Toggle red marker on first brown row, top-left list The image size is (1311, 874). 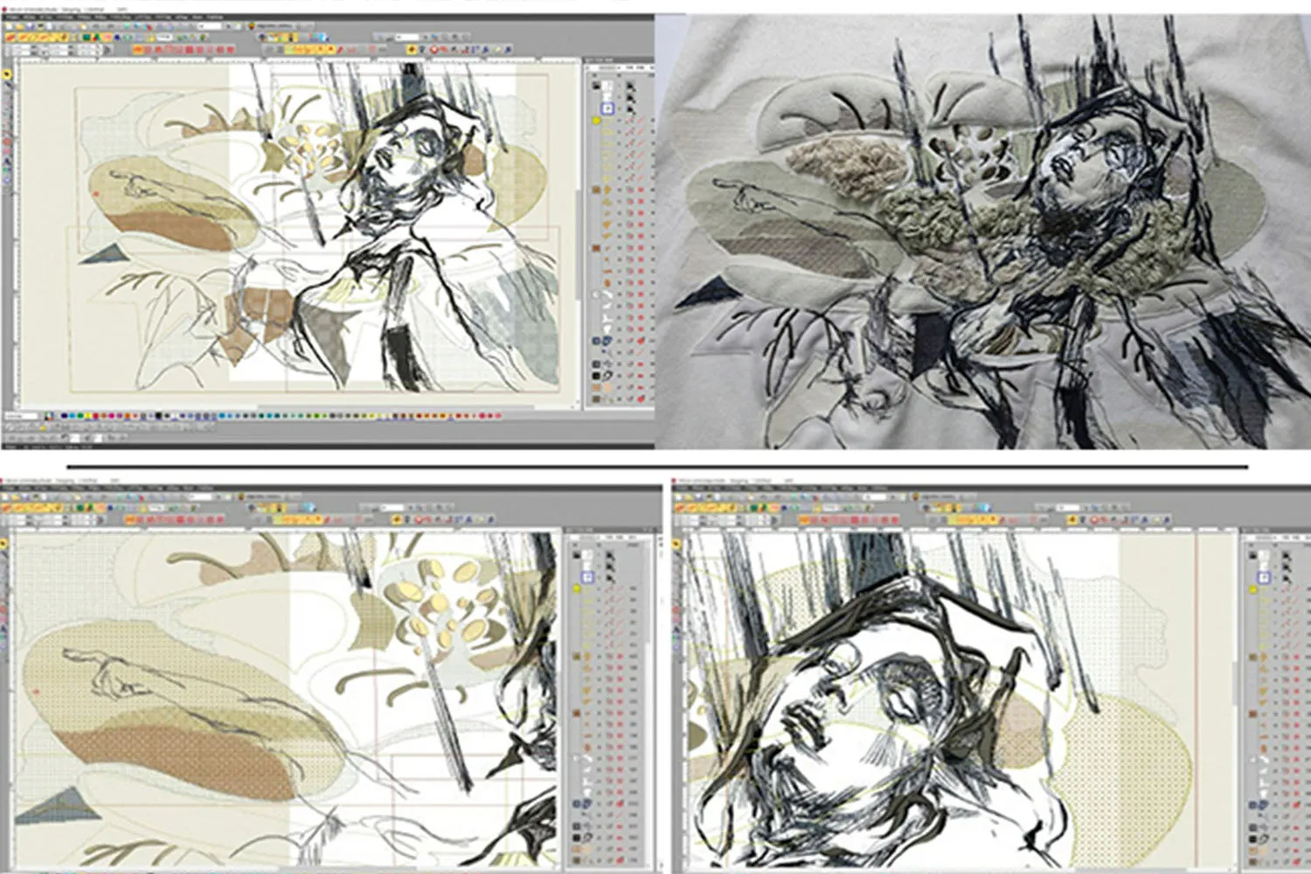click(x=641, y=189)
